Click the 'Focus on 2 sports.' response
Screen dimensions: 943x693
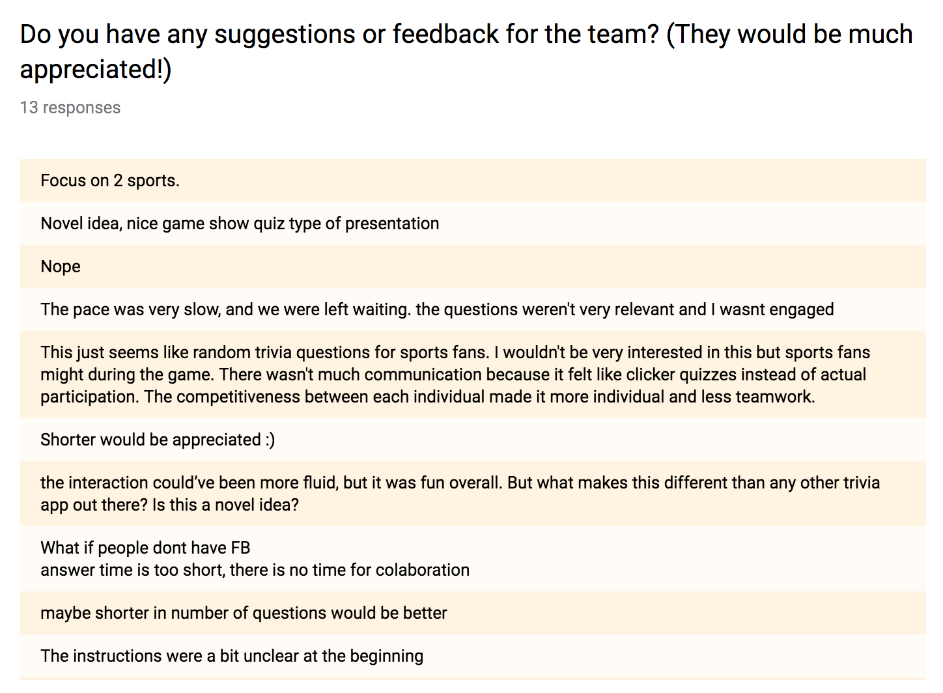coord(473,180)
